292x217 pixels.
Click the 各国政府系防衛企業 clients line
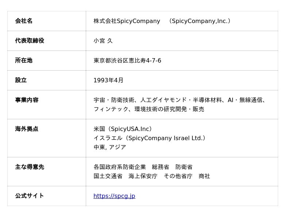point(143,167)
